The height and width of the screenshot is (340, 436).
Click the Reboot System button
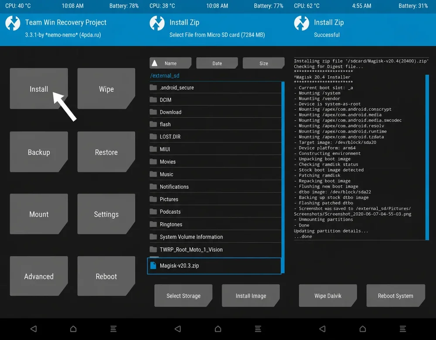pos(395,296)
